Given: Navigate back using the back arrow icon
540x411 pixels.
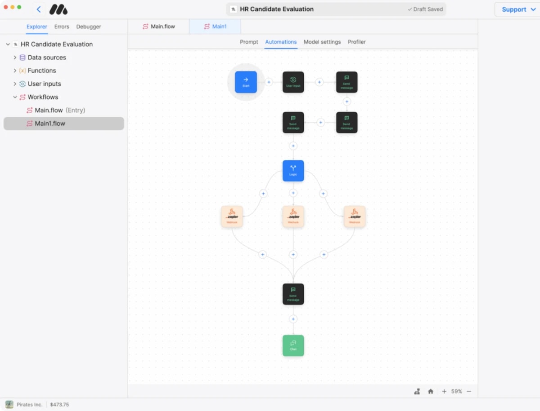Looking at the screenshot, I should [39, 9].
